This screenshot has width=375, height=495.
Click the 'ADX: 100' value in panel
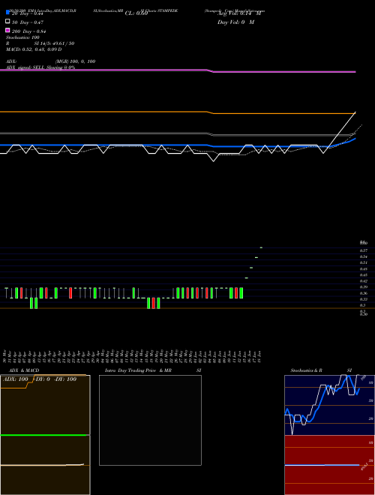[16, 379]
